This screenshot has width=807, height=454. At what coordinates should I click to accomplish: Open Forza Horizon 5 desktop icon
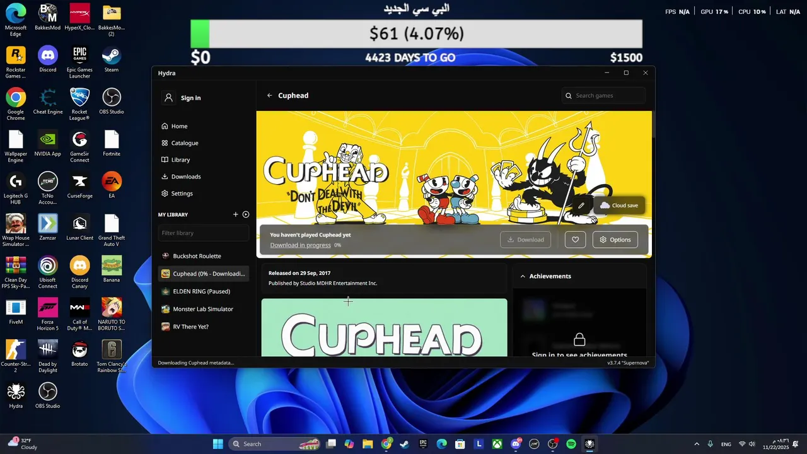coord(47,315)
